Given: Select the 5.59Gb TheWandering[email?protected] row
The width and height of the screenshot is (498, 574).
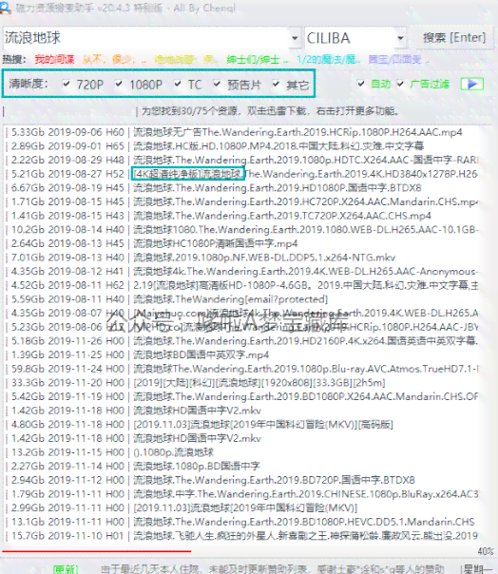Looking at the screenshot, I should (241, 299).
